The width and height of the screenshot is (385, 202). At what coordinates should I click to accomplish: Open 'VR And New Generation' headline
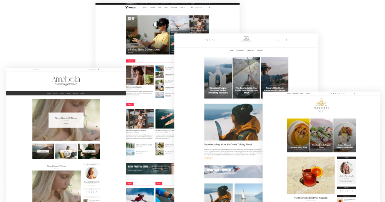coord(144,50)
